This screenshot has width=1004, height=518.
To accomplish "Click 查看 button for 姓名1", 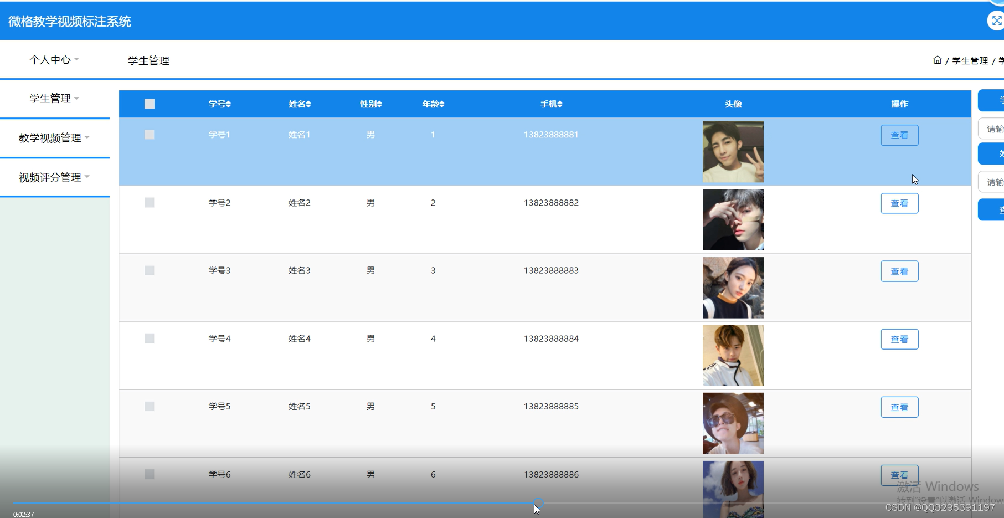I will point(899,135).
